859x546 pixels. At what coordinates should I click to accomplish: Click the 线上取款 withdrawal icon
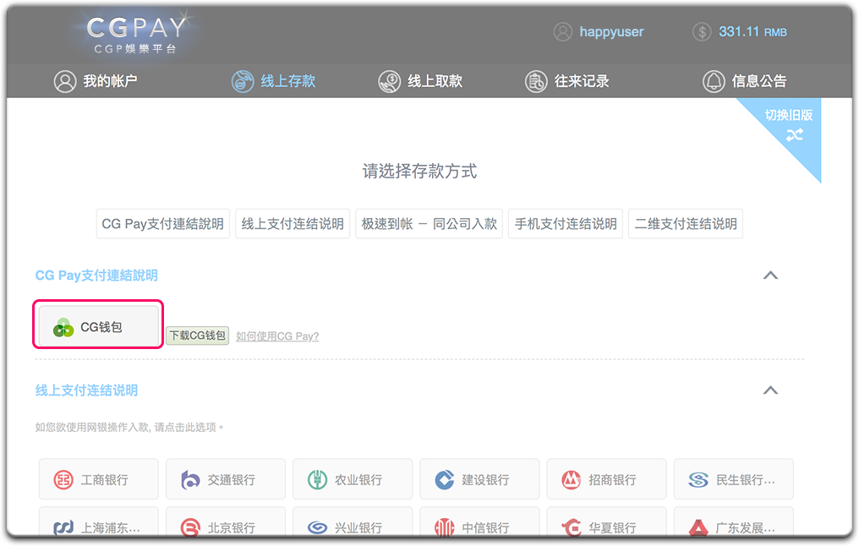[x=389, y=82]
